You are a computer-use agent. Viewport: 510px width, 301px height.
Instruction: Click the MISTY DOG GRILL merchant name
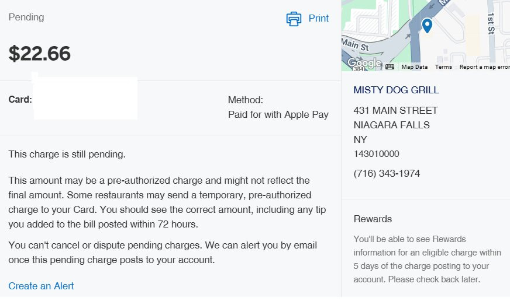[396, 90]
